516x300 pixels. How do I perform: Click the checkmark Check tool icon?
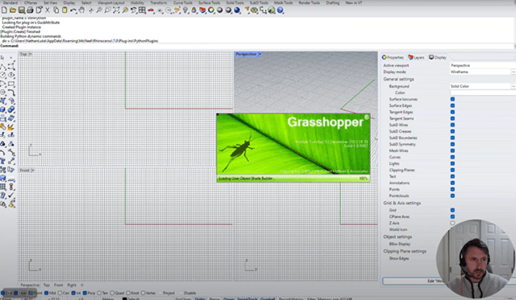(11, 195)
